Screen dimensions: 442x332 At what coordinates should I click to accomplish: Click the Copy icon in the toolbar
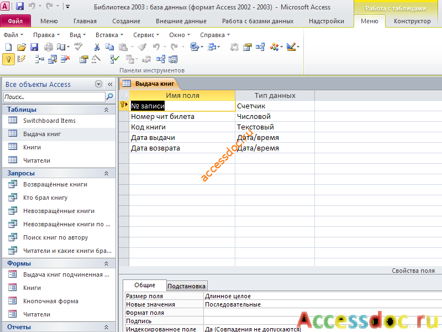109,47
